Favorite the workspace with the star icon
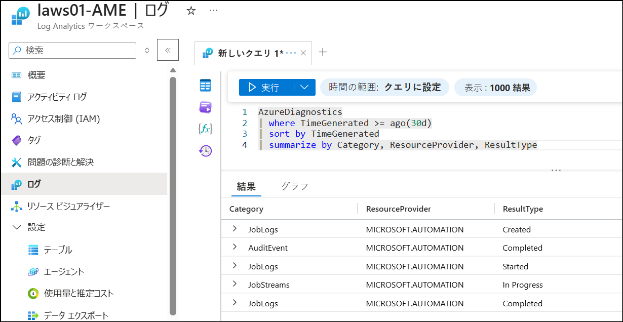This screenshot has height=322, width=623. (x=191, y=11)
